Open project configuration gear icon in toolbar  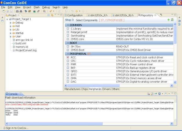26,11
